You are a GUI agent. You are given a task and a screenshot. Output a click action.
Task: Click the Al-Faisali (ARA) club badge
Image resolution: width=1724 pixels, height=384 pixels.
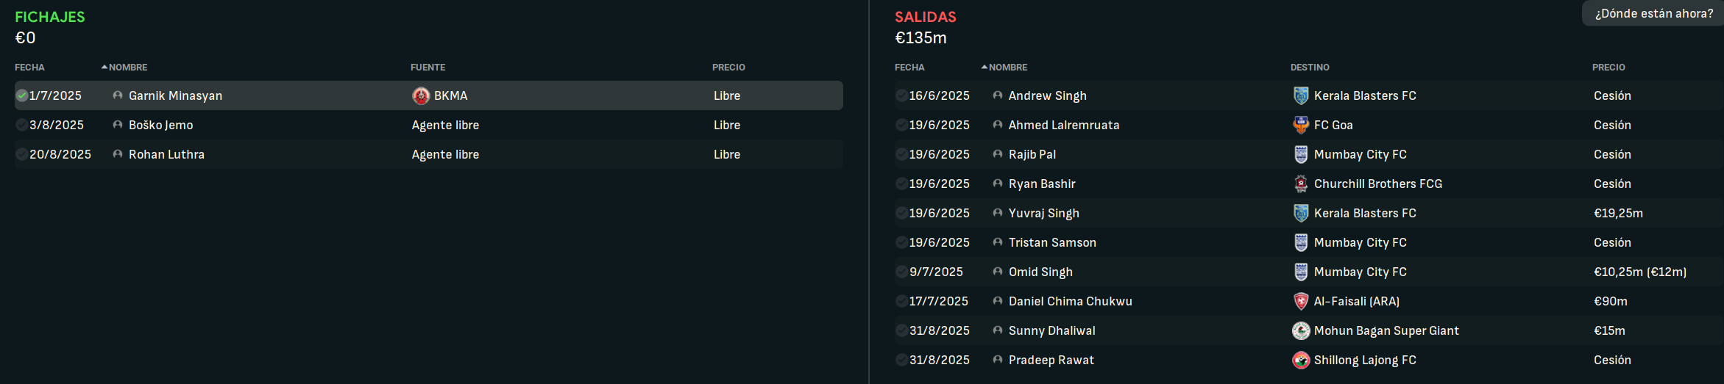(x=1301, y=301)
